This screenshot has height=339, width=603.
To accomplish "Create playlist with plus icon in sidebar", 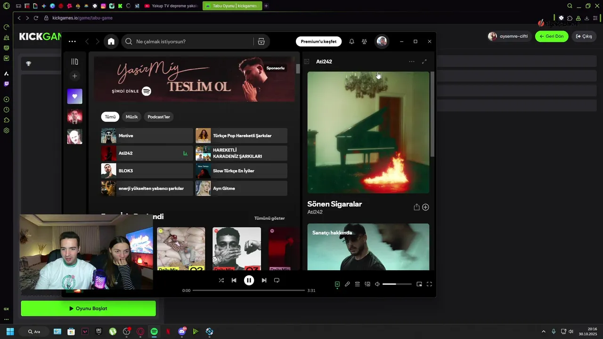I will click(x=74, y=76).
